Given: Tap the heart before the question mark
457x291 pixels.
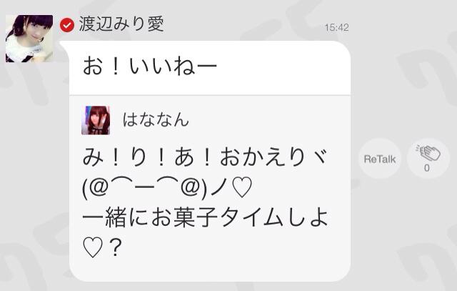Looking at the screenshot, I should pos(93,248).
